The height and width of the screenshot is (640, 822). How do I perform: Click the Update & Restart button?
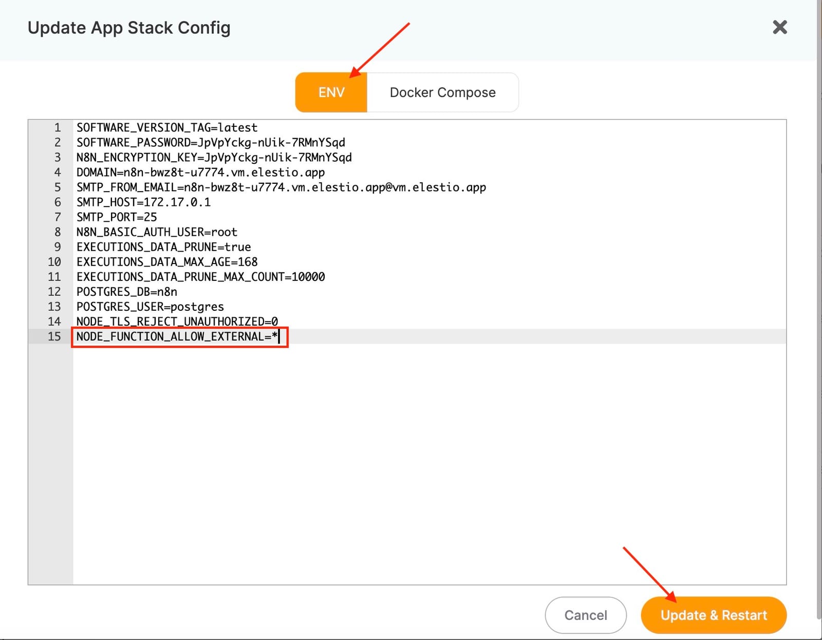click(x=713, y=615)
